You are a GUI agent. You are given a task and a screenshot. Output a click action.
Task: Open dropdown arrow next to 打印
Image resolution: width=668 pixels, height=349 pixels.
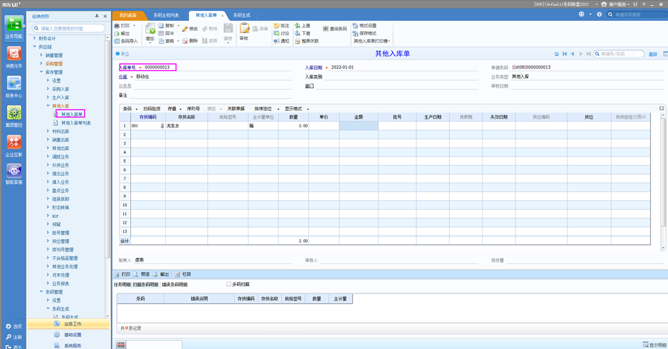(x=134, y=25)
